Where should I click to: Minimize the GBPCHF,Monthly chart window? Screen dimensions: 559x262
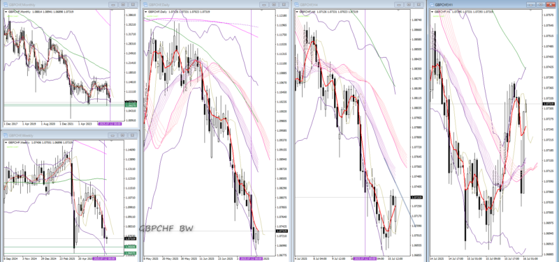(113, 5)
